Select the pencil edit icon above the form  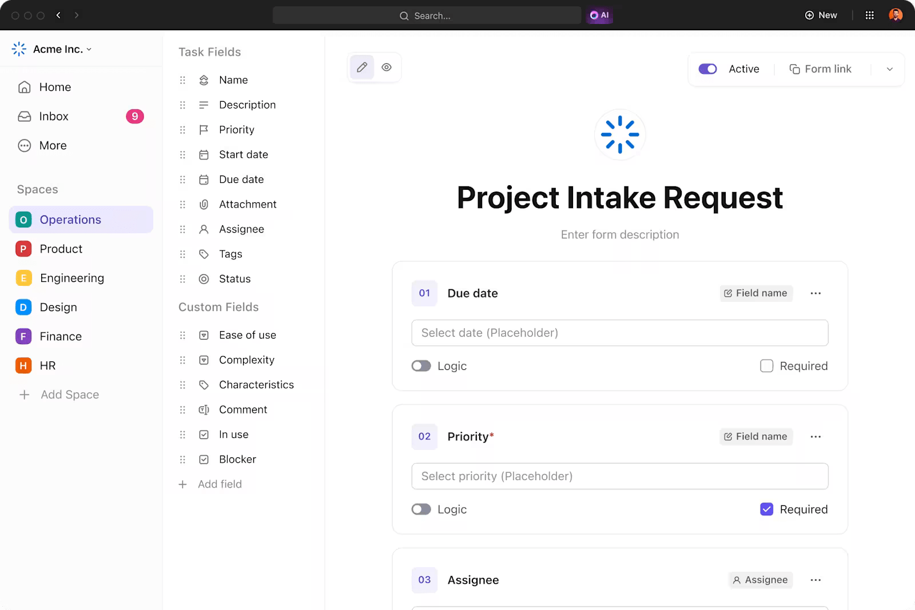tap(361, 67)
